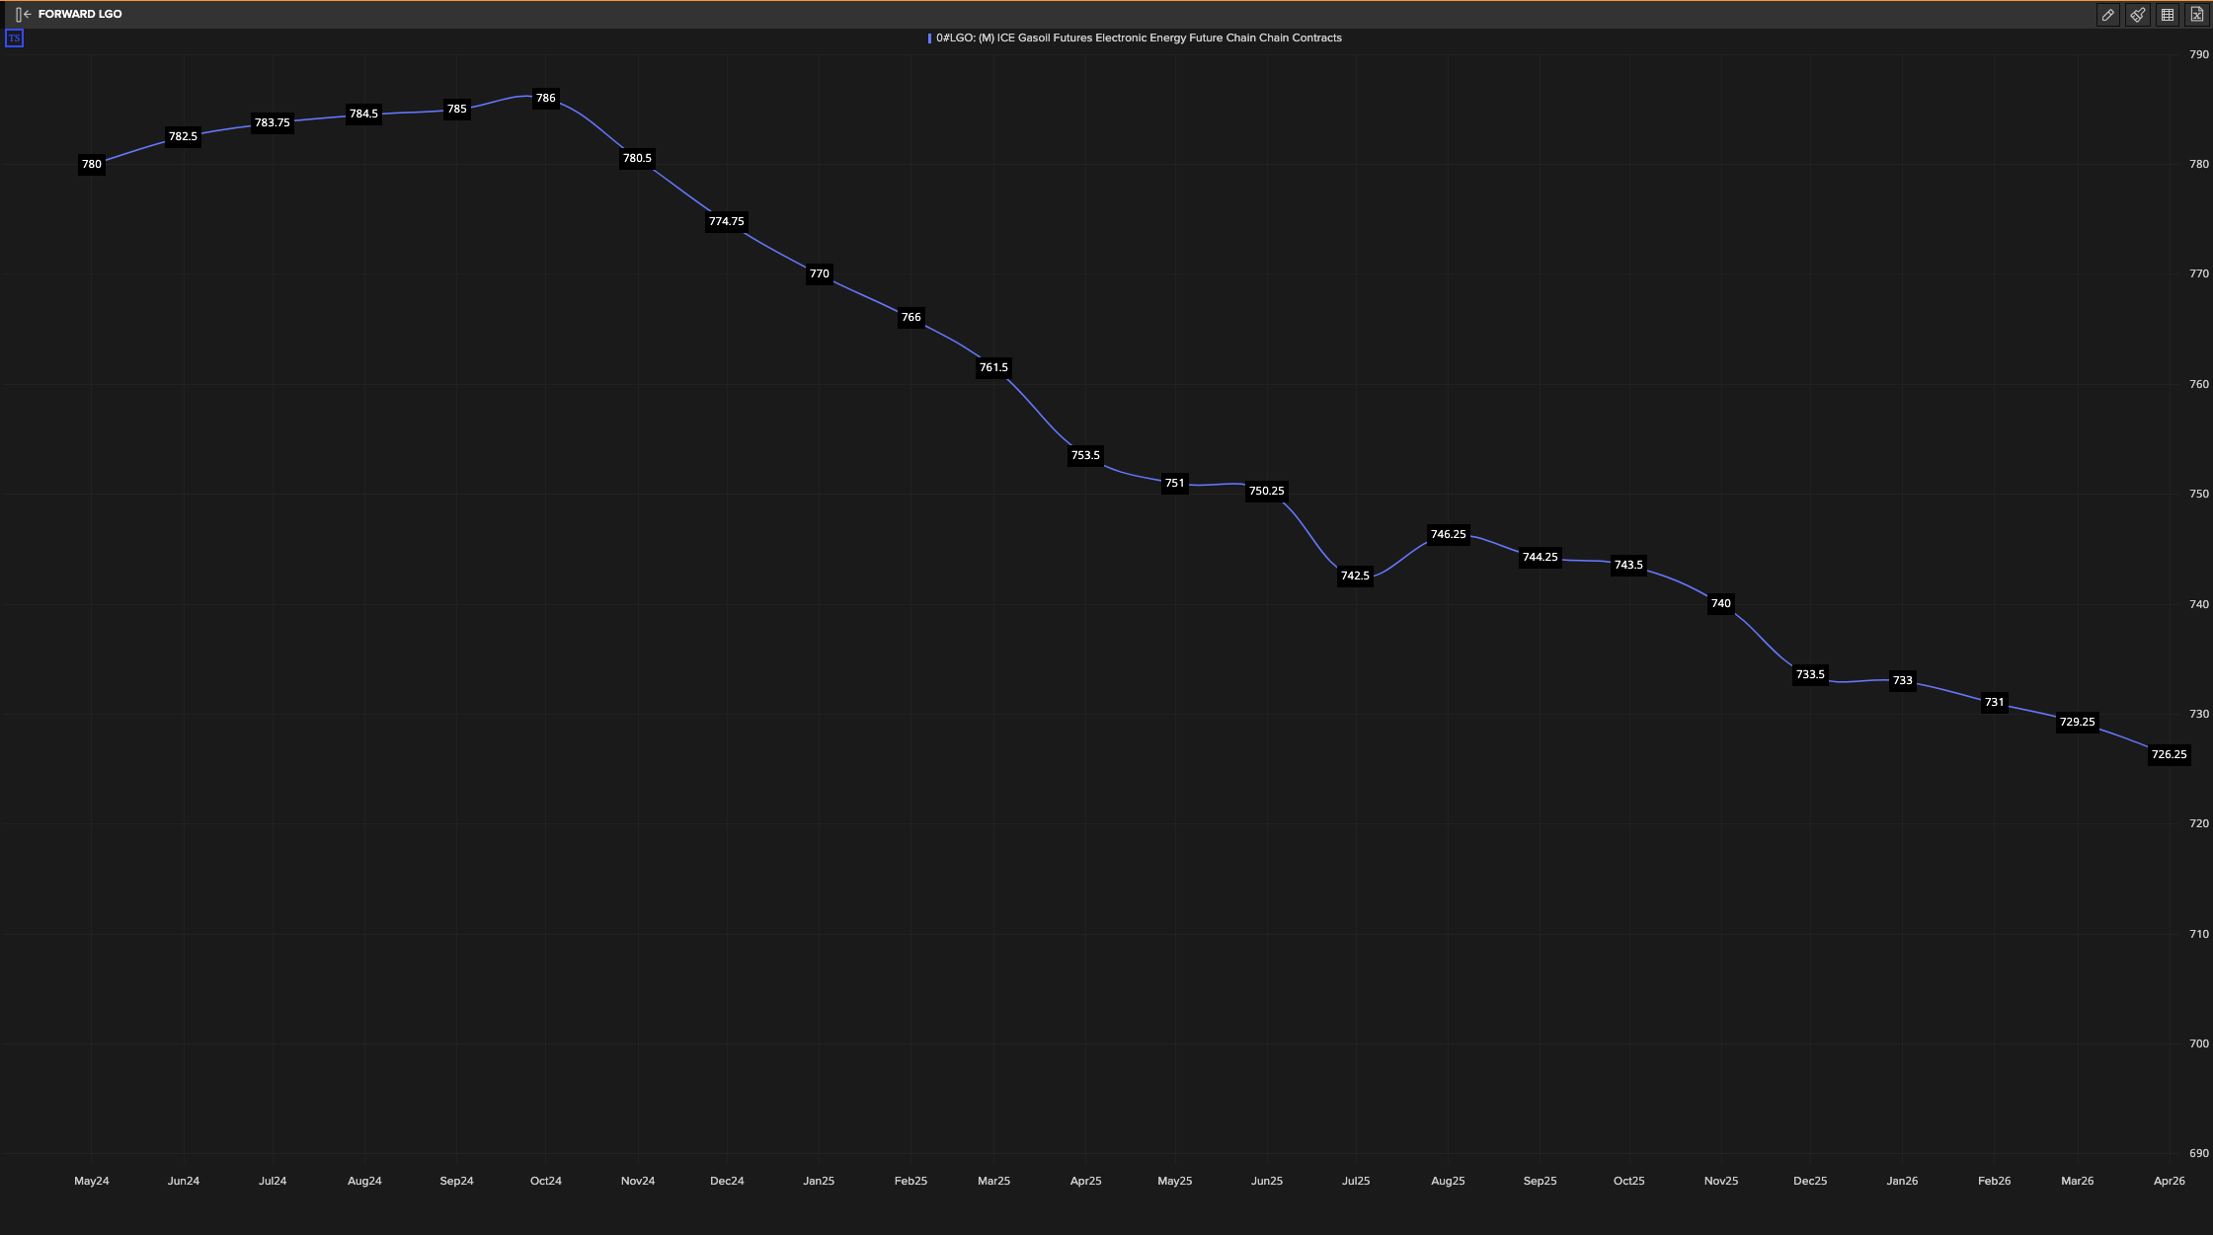This screenshot has width=2213, height=1235.
Task: Select the 742.5 data point label
Action: 1355,576
